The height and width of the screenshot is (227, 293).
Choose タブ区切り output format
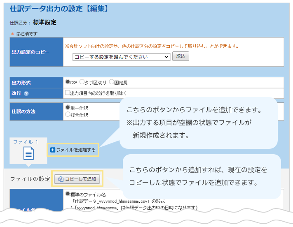[82, 82]
